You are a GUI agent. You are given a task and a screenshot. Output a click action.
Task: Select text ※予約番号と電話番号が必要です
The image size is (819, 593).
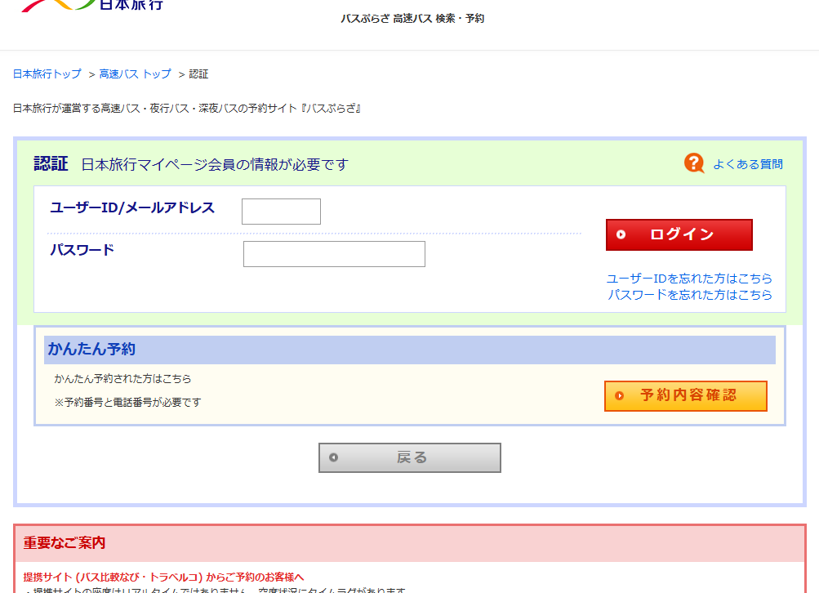(x=127, y=403)
